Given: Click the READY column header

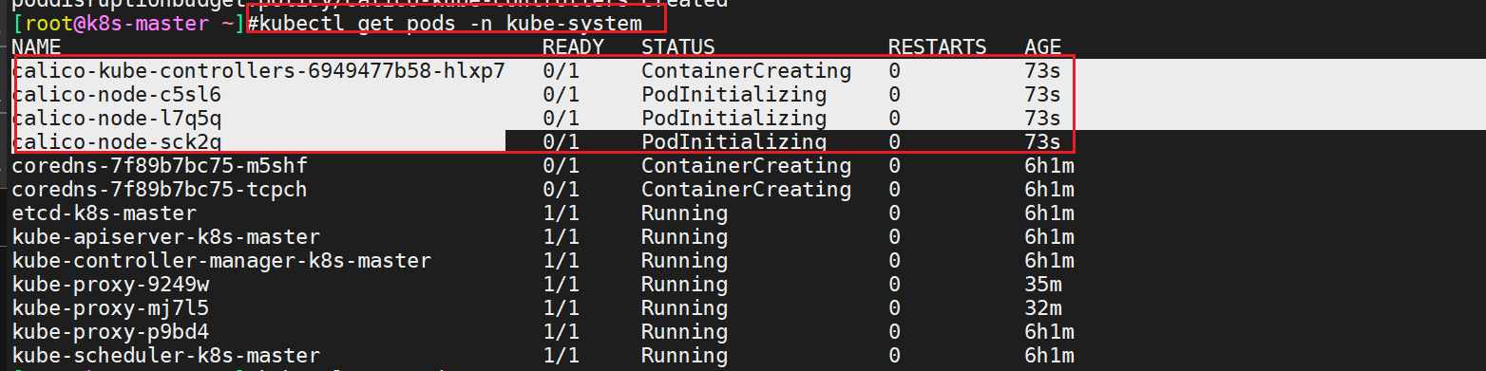Looking at the screenshot, I should [x=573, y=46].
